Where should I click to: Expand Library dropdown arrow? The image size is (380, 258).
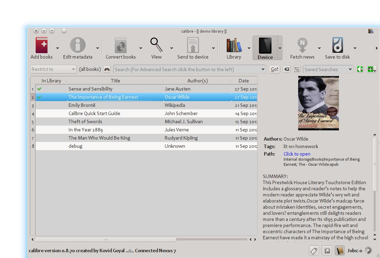[x=249, y=48]
